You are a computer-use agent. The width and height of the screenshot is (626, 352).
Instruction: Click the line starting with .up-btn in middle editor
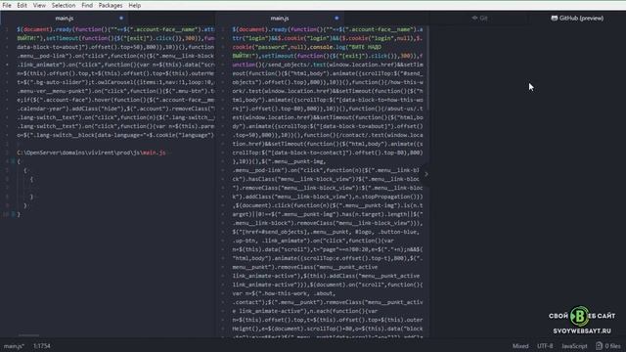pos(313,241)
